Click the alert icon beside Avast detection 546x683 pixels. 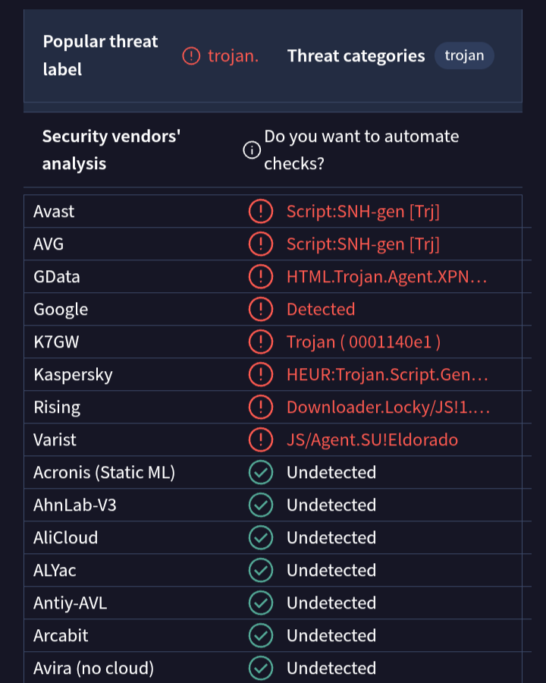pyautogui.click(x=260, y=212)
